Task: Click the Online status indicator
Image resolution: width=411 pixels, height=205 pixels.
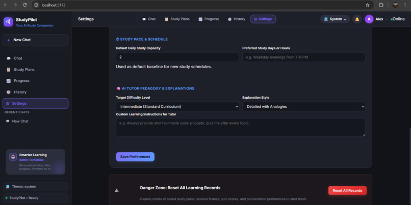Action: 398,19
